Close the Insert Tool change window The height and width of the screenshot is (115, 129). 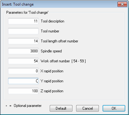pyautogui.click(x=122, y=4)
